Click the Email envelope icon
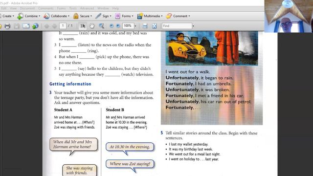Image resolution: width=313 pixels, height=176 pixels. 26,26
